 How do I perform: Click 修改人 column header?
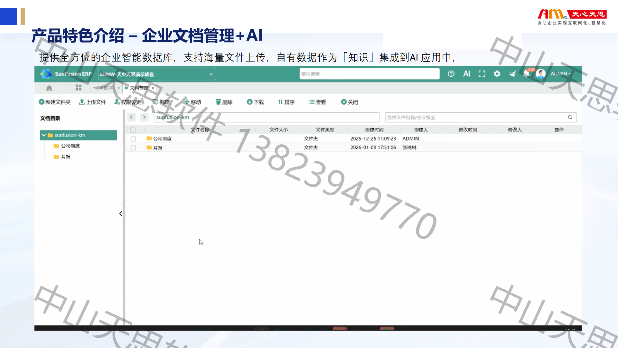coord(515,130)
